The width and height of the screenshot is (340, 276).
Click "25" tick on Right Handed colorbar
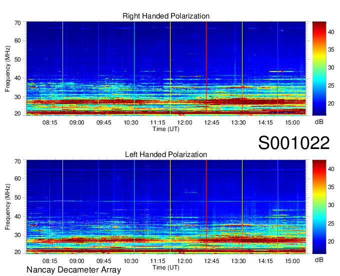click(331, 85)
